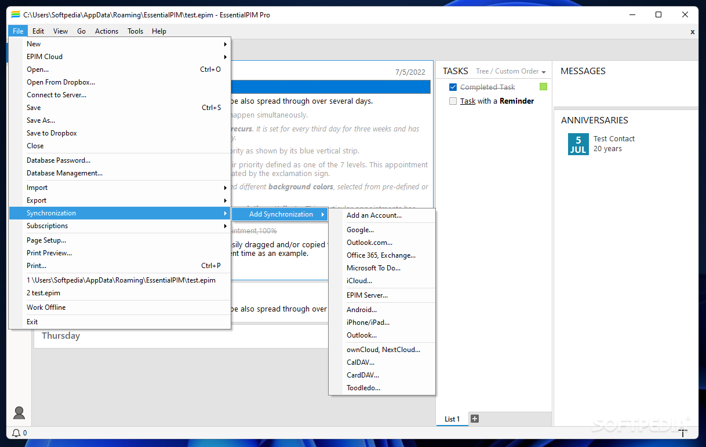This screenshot has height=447, width=706.
Task: Expand the EPIM Cloud submenu
Action: coord(120,57)
